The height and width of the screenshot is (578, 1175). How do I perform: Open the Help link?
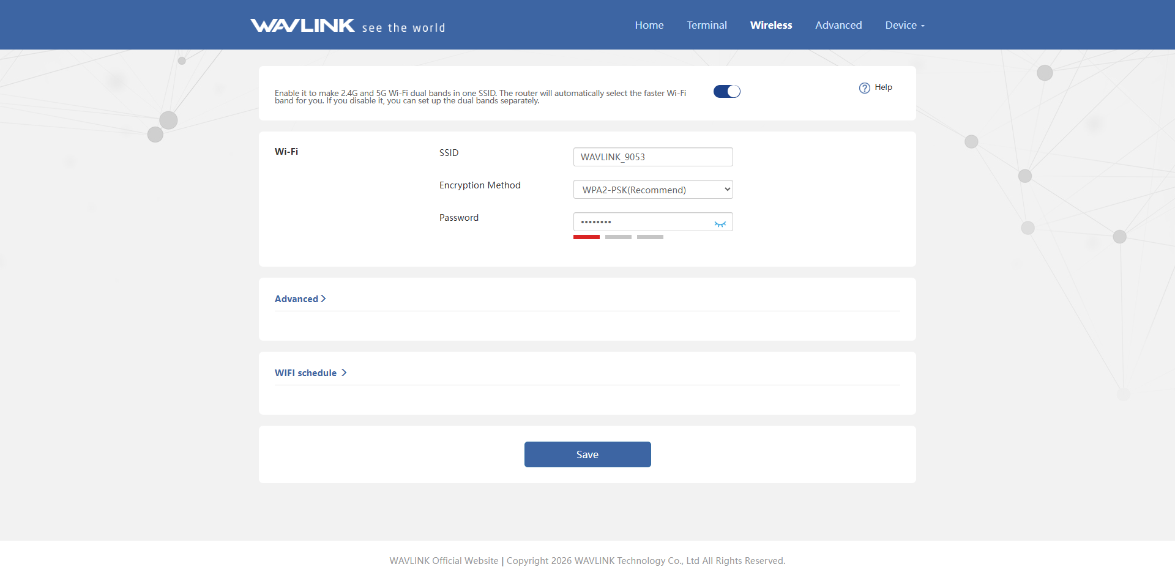click(883, 87)
